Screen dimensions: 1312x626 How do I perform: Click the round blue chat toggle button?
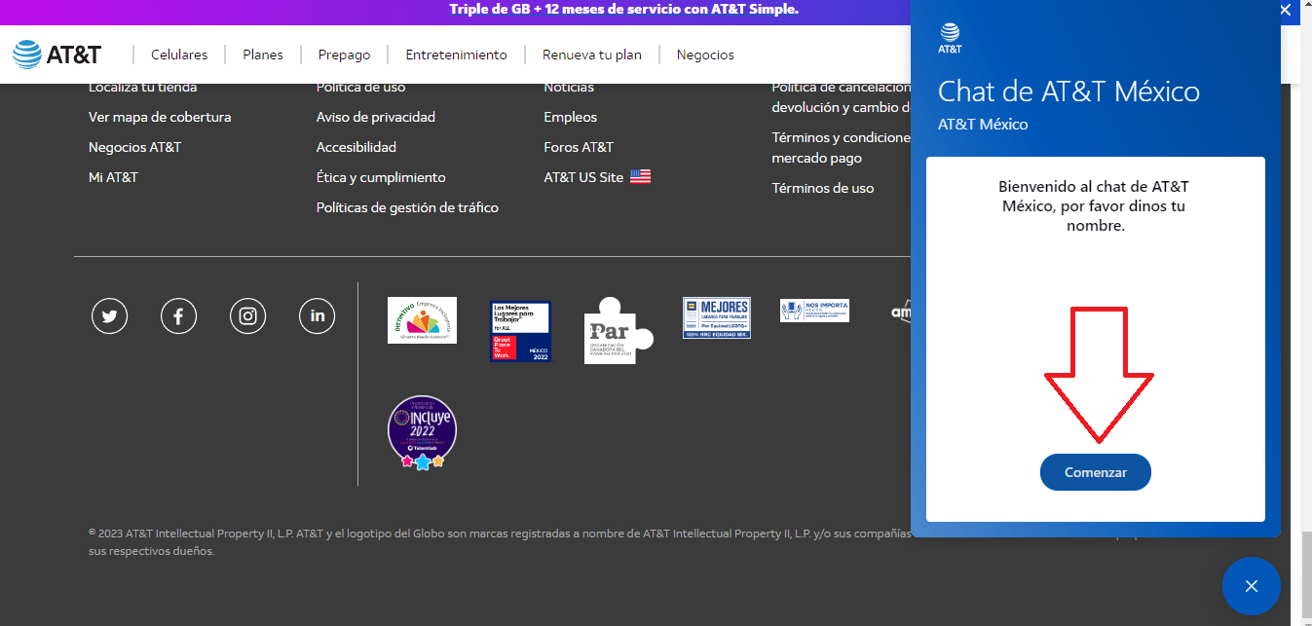1252,586
